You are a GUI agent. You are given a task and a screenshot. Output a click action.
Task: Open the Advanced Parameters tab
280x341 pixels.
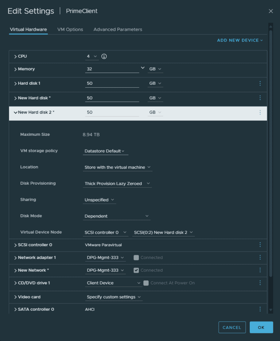pos(118,29)
